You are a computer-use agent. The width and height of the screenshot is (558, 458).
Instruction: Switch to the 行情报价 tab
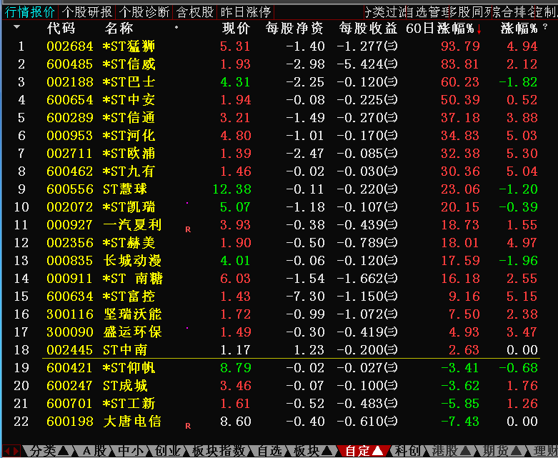30,12
